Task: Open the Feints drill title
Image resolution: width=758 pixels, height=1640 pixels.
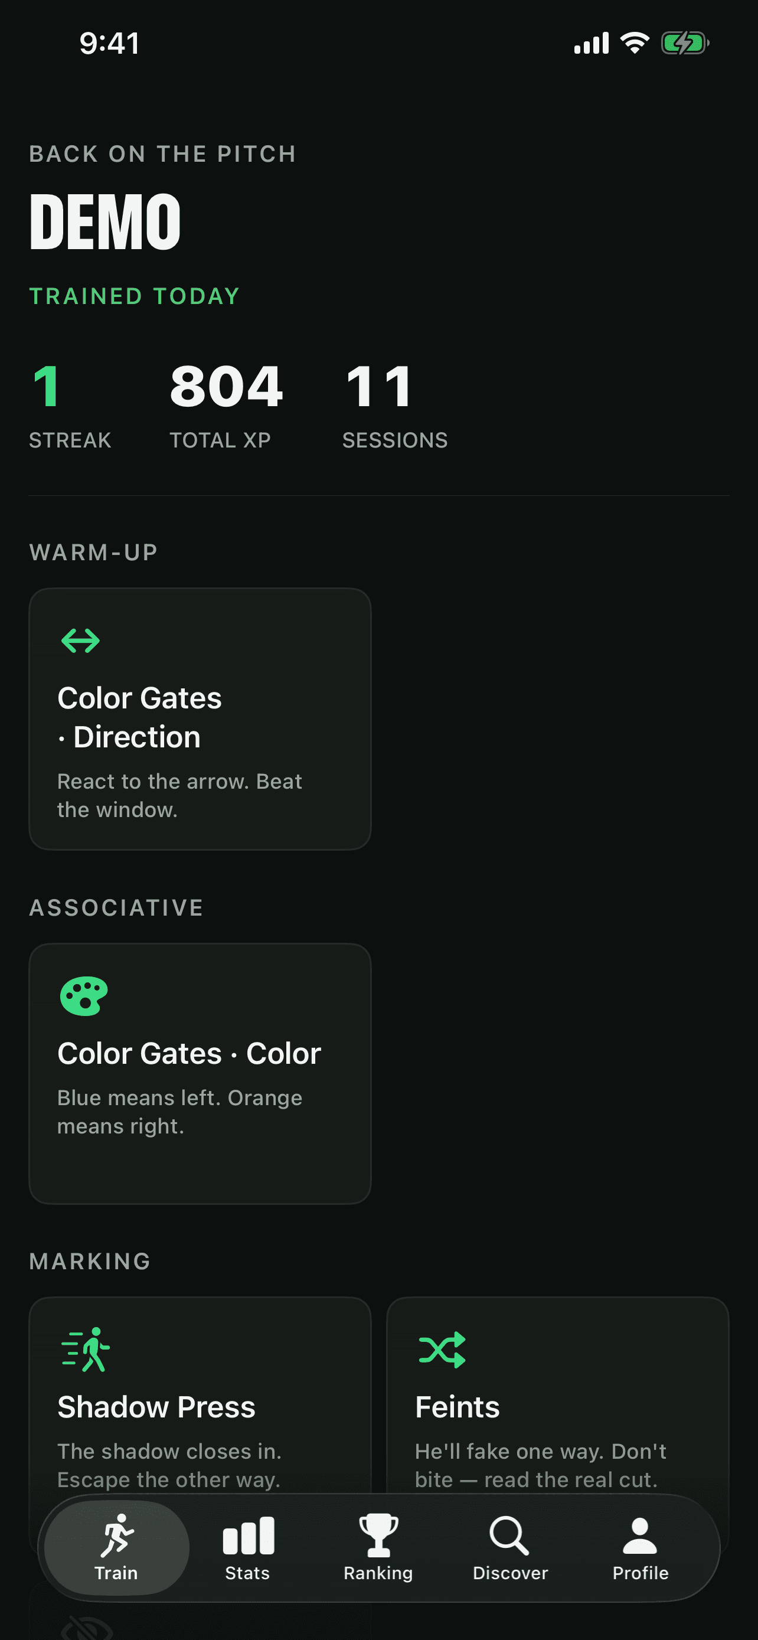Action: point(457,1407)
